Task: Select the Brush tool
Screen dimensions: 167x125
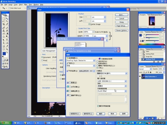Action: (x=7, y=28)
